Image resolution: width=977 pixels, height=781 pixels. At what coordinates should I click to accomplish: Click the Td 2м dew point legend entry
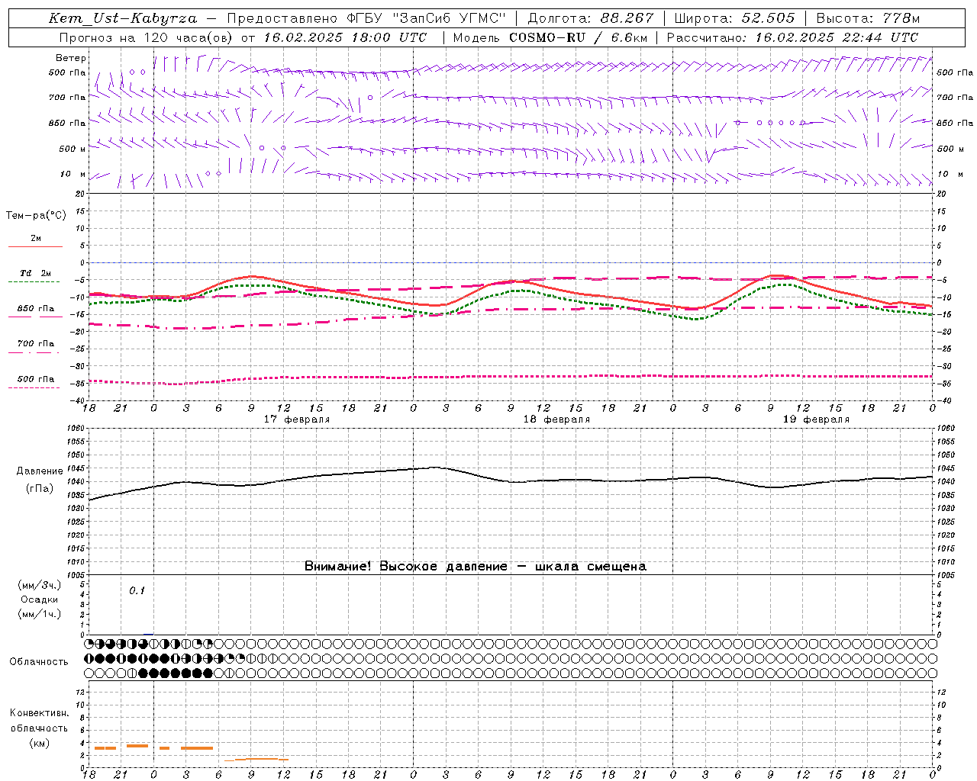(35, 273)
